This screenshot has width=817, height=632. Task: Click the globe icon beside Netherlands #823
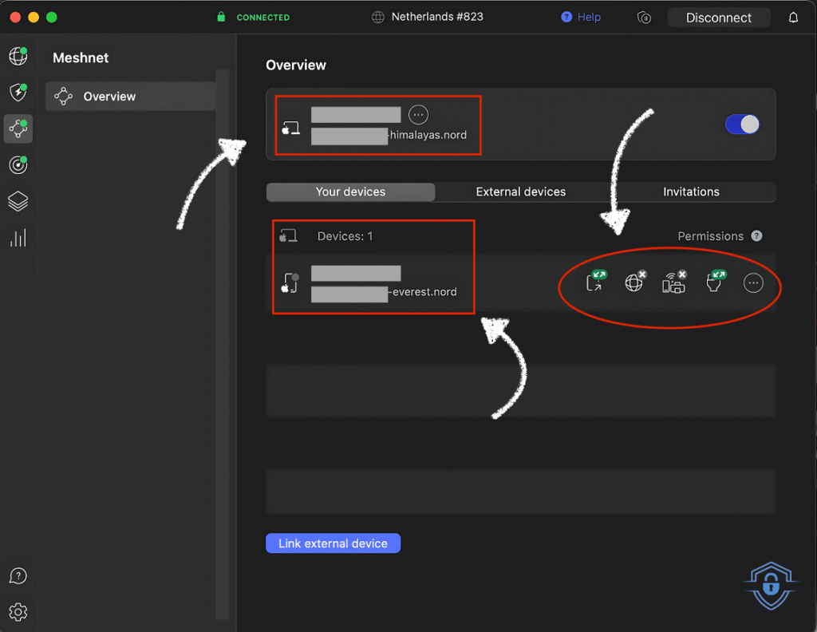click(x=377, y=18)
